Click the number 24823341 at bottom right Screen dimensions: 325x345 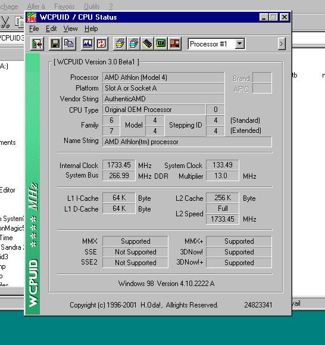[258, 305]
